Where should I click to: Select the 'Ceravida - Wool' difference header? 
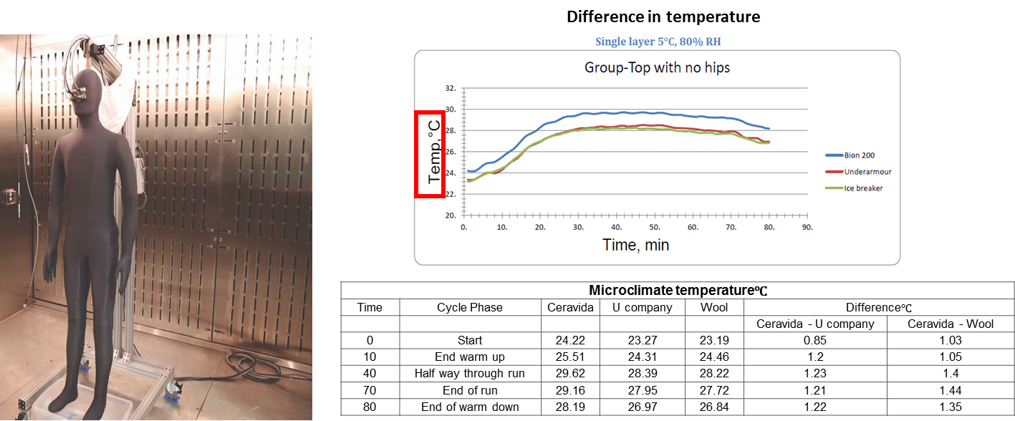tap(951, 324)
